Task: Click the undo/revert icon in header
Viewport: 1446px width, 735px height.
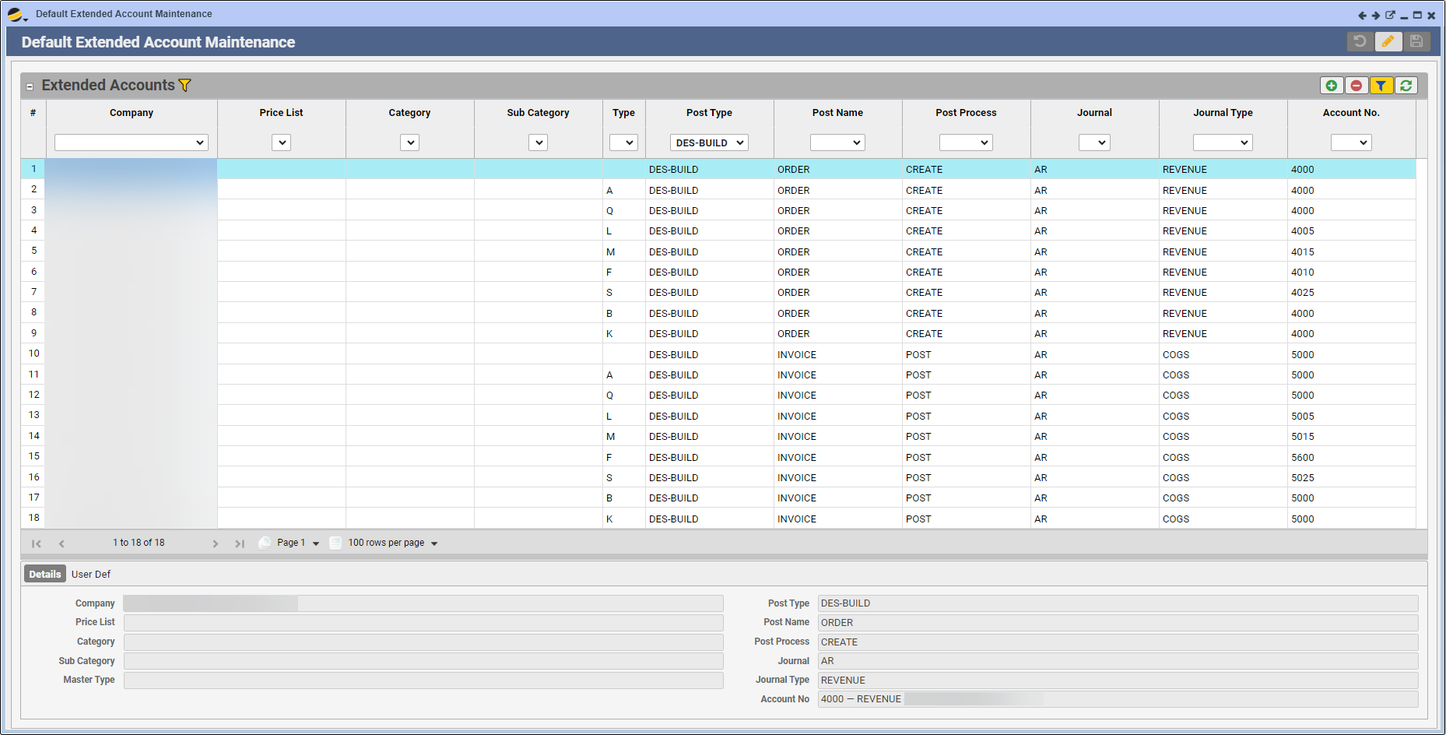Action: [x=1360, y=41]
